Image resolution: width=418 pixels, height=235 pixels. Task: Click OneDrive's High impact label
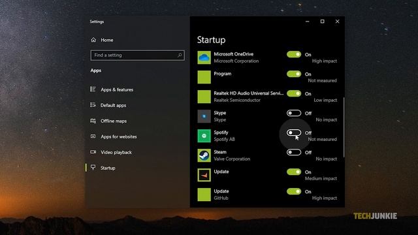[325, 61]
